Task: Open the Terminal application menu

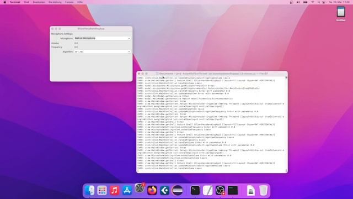Action: tap(15, 2)
